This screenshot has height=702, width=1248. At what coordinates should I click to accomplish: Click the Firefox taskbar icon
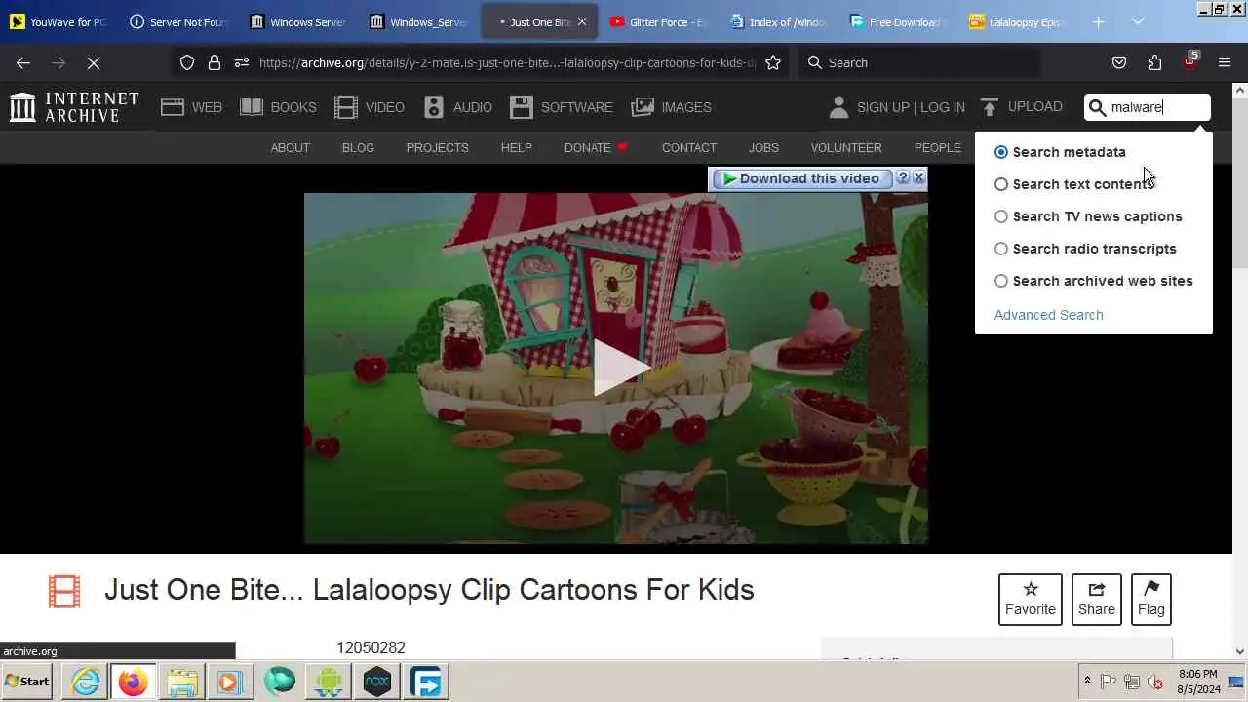point(134,682)
